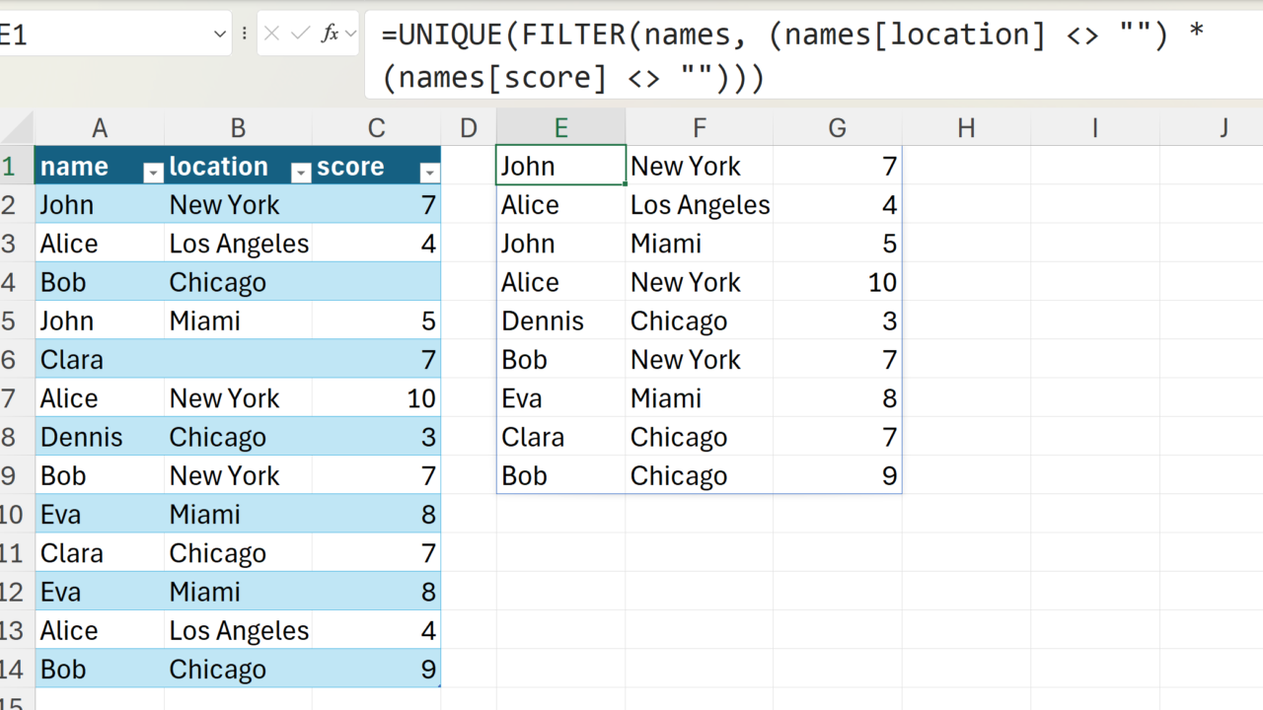Click cell G7 showing 8 in results

(837, 397)
